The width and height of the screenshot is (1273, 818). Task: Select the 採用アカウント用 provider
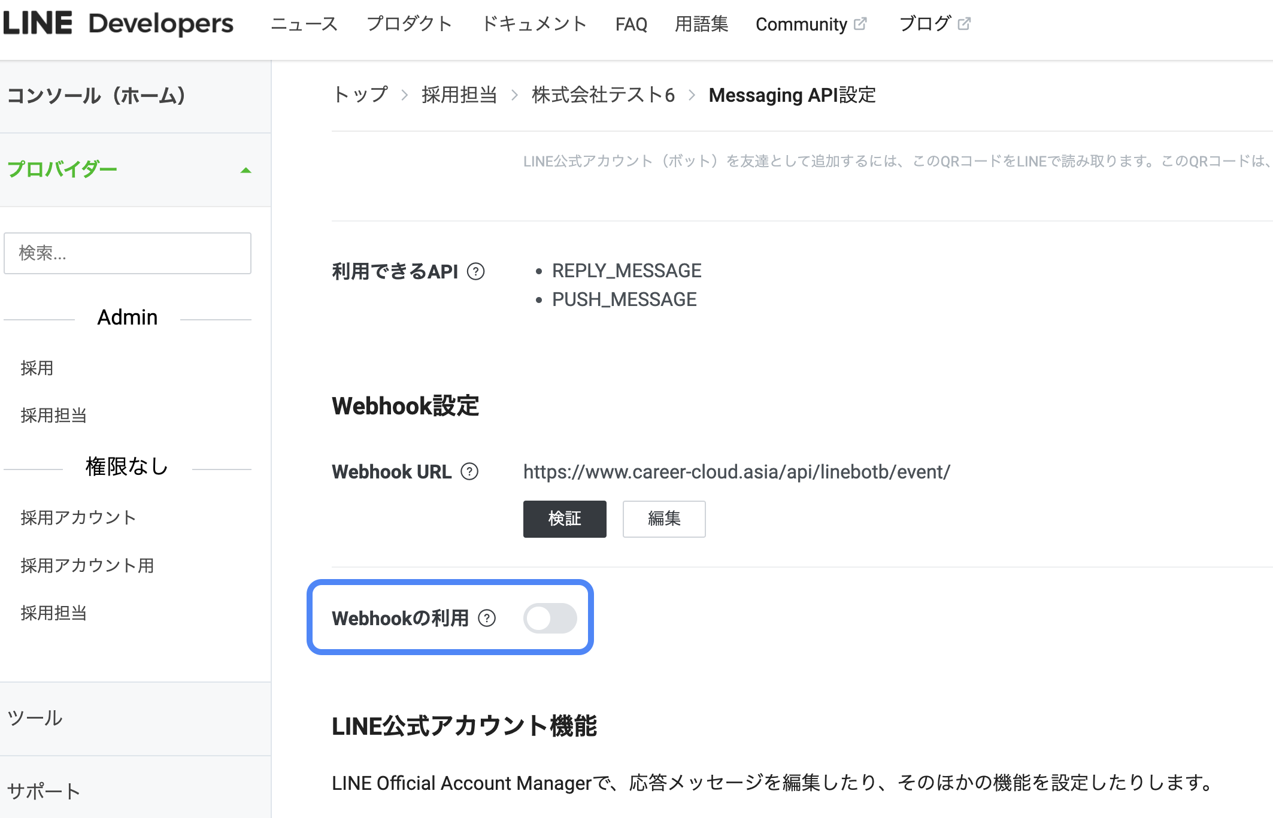[87, 565]
